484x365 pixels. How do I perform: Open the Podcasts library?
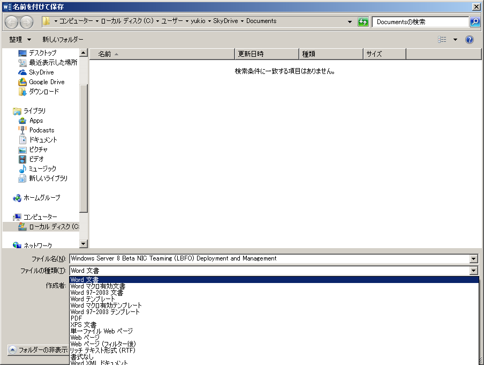[x=41, y=130]
